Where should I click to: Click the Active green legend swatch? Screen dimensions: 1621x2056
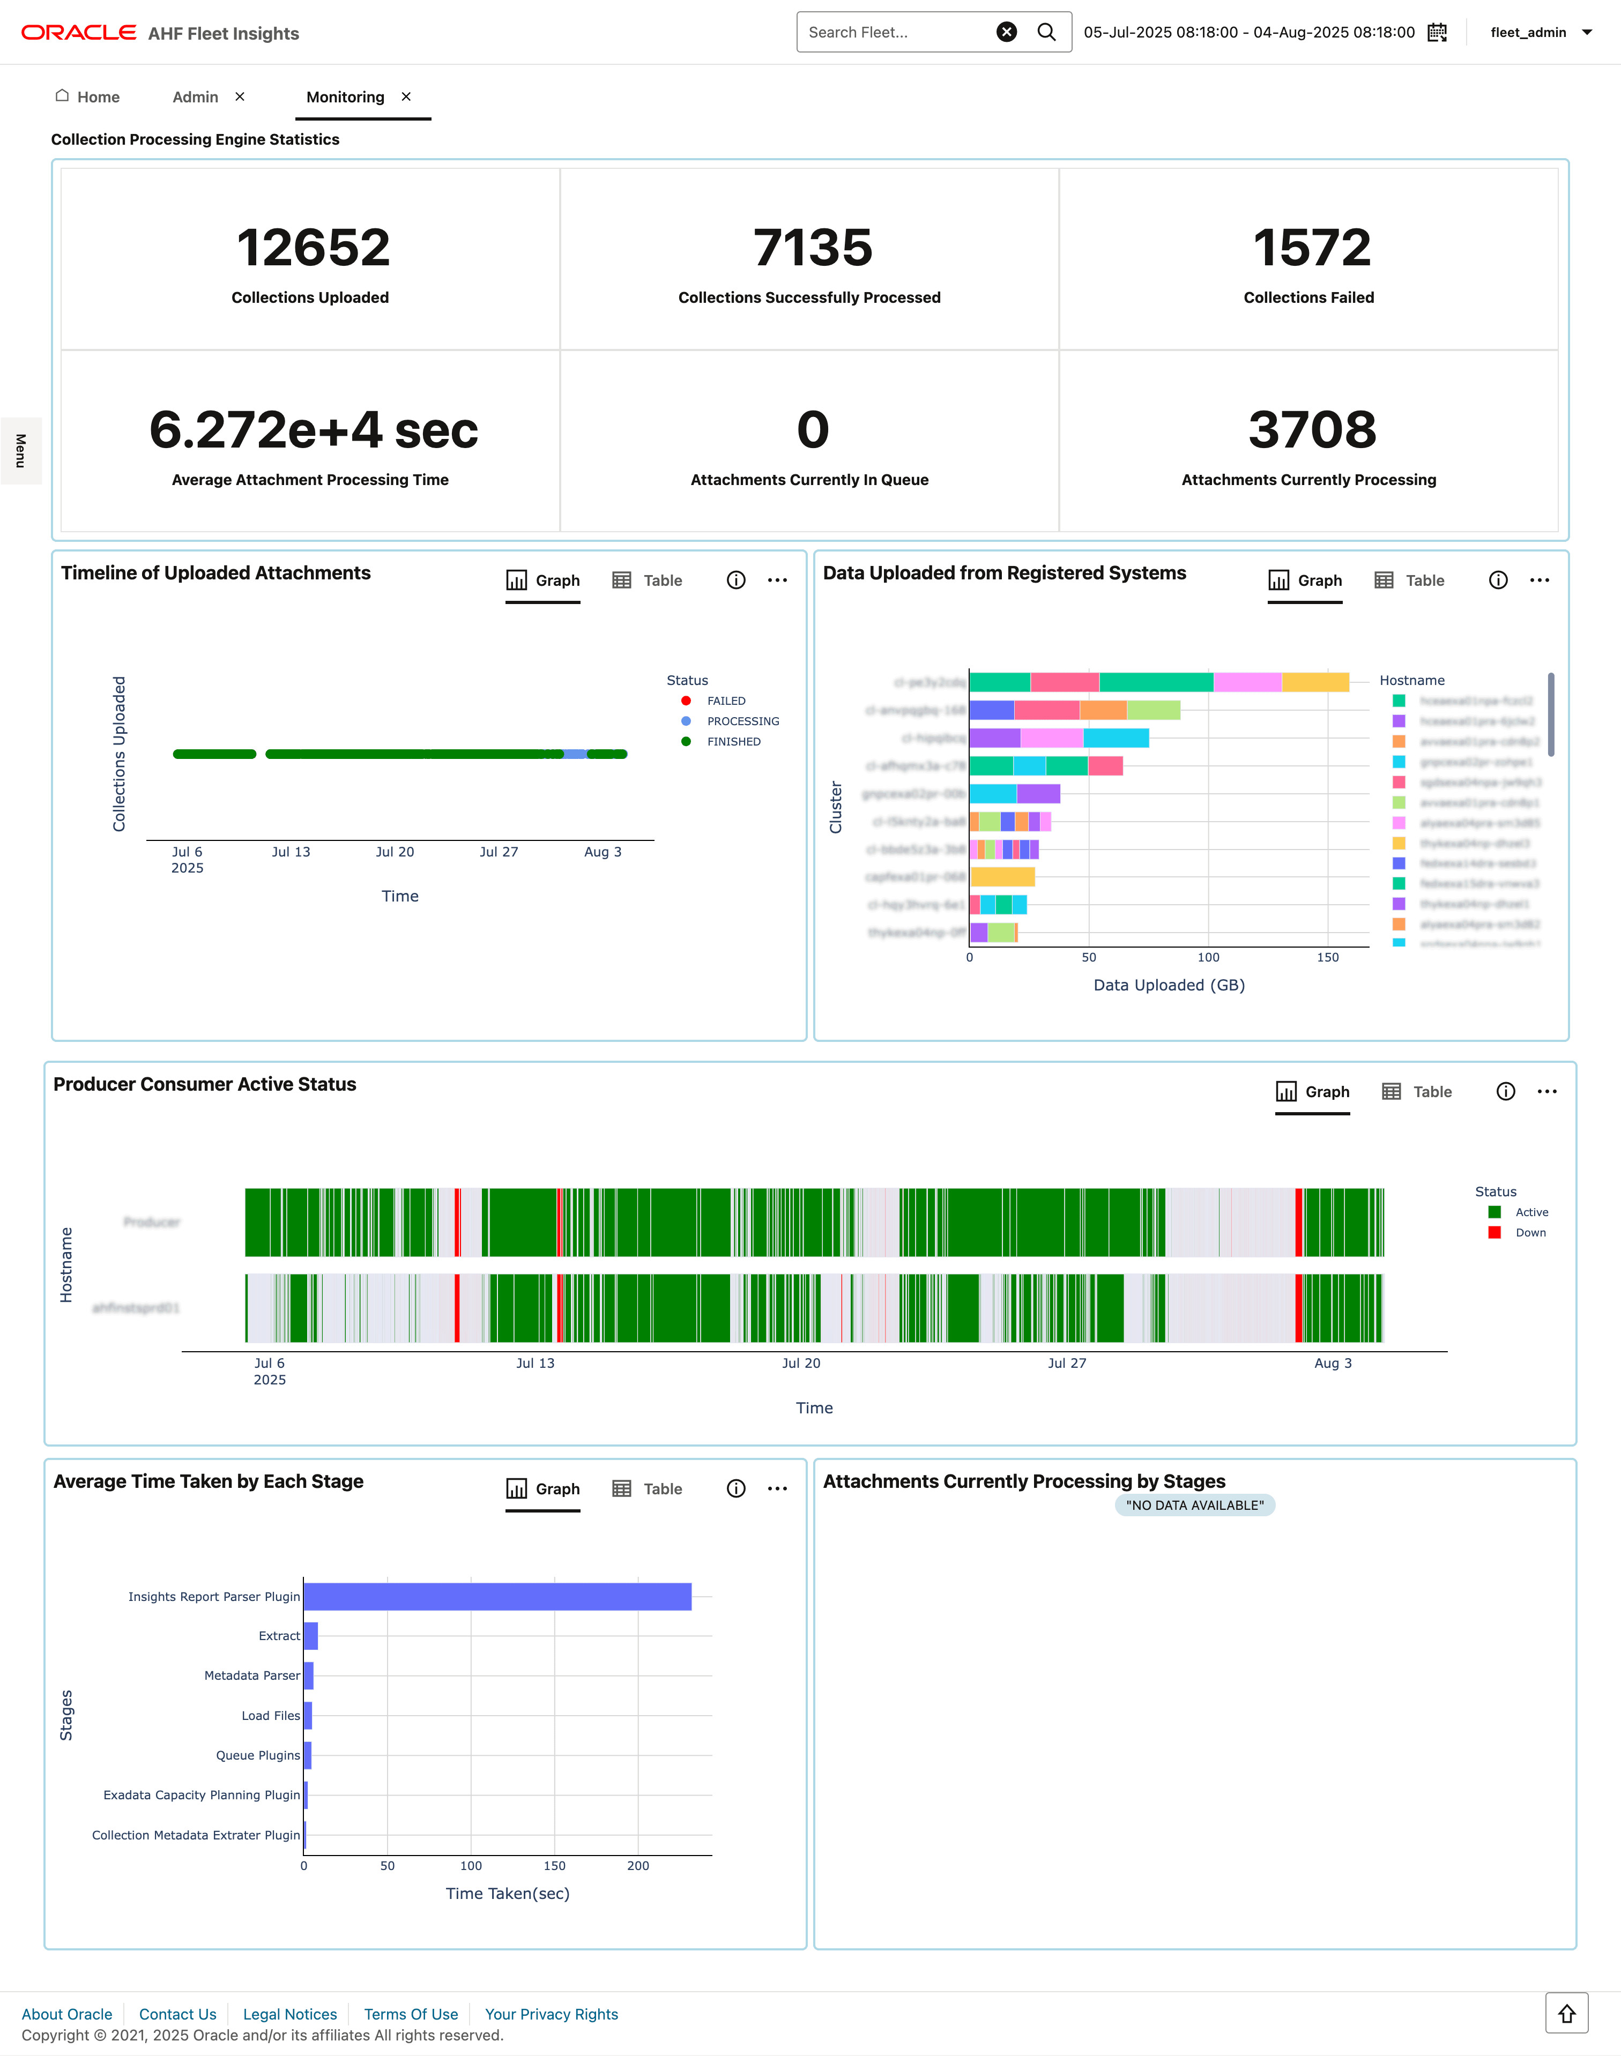pyautogui.click(x=1495, y=1212)
